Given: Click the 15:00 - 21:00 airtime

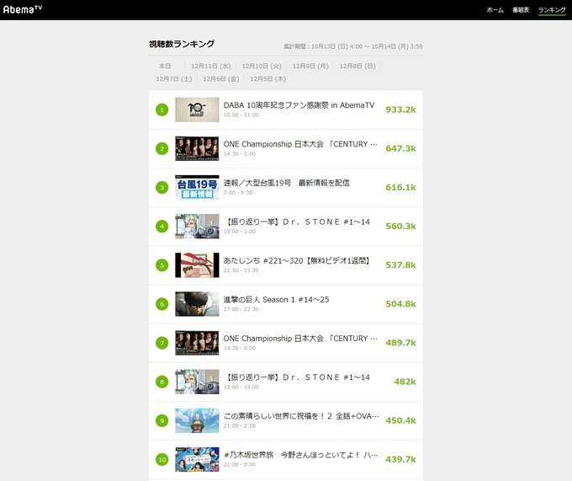Looking at the screenshot, I should [241, 115].
